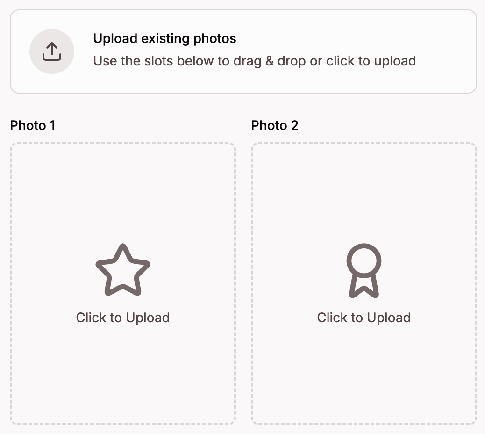Screen dimensions: 485x434
Task: Click the Photo 2 label
Action: pyautogui.click(x=274, y=125)
